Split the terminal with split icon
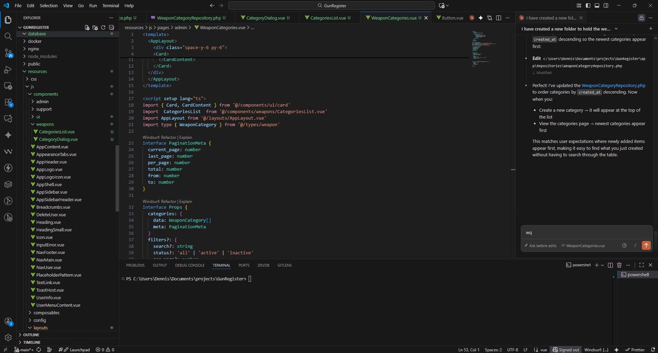The image size is (658, 353). 610,265
